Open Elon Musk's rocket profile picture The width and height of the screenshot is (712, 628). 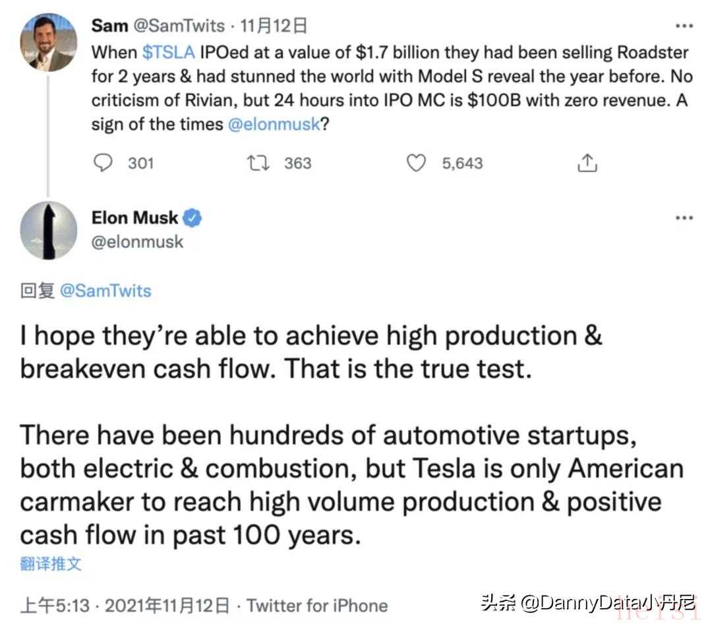point(48,230)
